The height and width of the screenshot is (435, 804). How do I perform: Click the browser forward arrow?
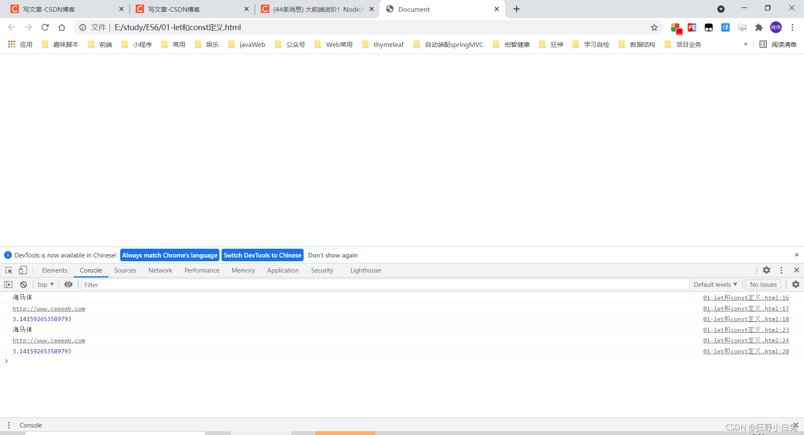click(28, 27)
